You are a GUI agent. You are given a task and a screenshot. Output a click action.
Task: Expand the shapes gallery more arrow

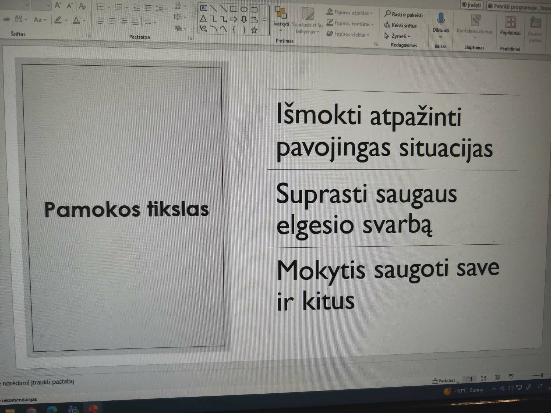coord(264,20)
